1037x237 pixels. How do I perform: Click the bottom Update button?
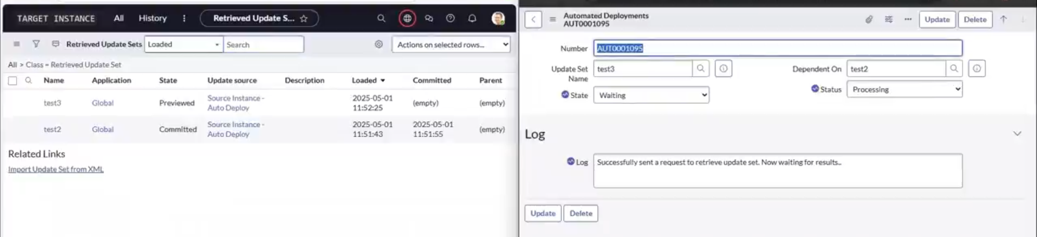point(543,213)
